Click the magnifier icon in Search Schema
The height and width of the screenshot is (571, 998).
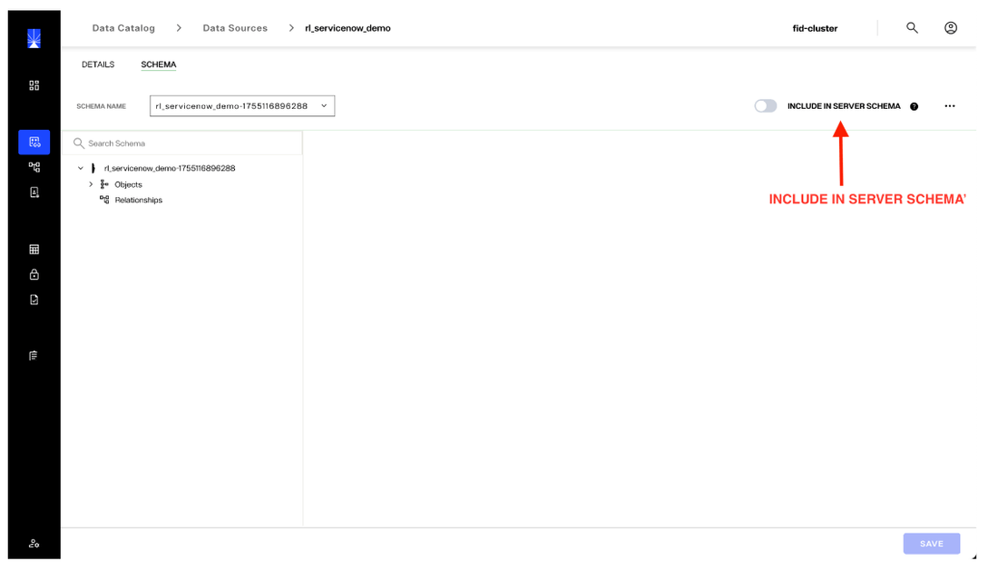pyautogui.click(x=78, y=143)
